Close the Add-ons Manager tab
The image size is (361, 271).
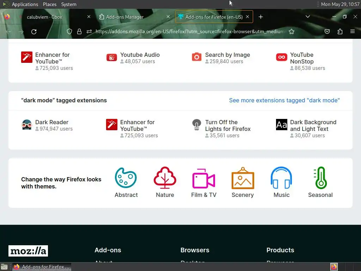[x=168, y=17]
